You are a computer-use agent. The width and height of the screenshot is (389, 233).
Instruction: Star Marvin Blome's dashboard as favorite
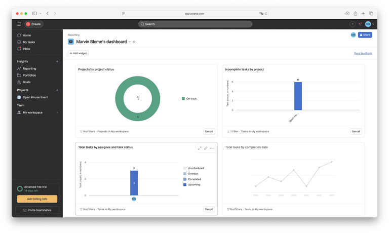pos(134,42)
